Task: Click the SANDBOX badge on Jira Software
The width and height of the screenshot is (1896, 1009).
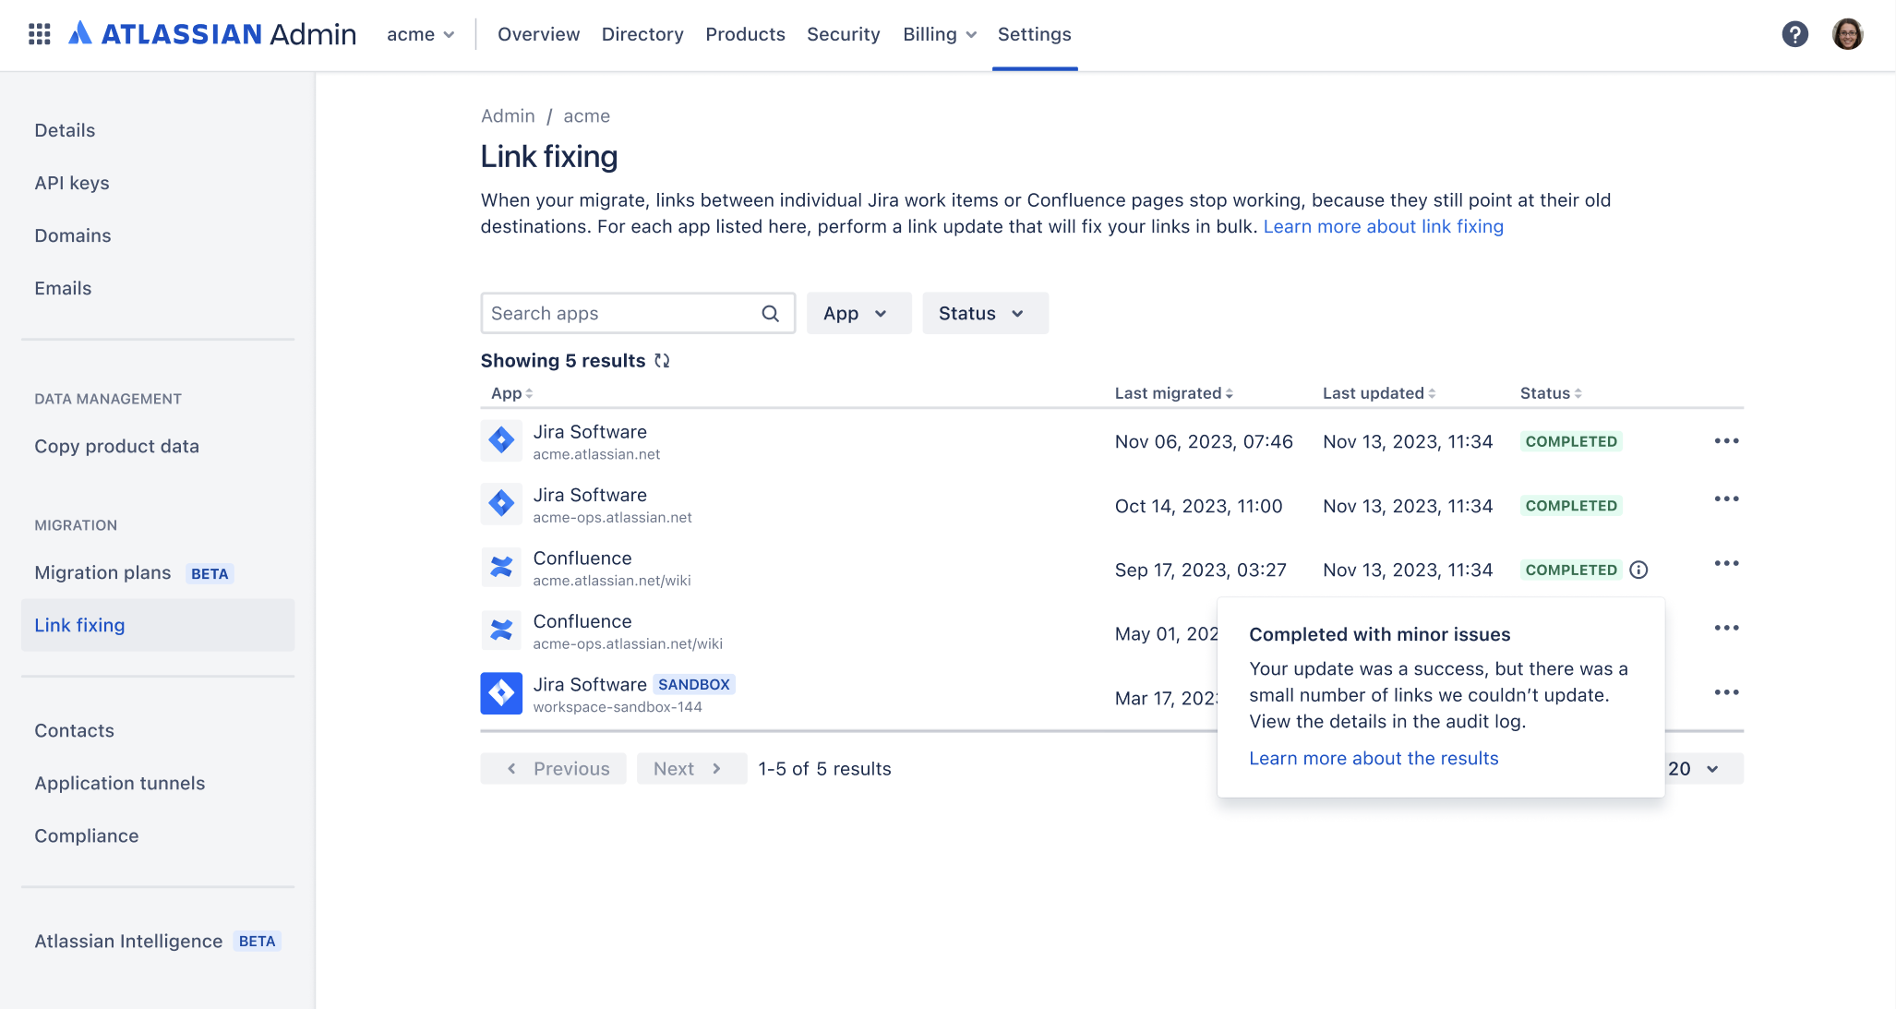Action: (694, 684)
